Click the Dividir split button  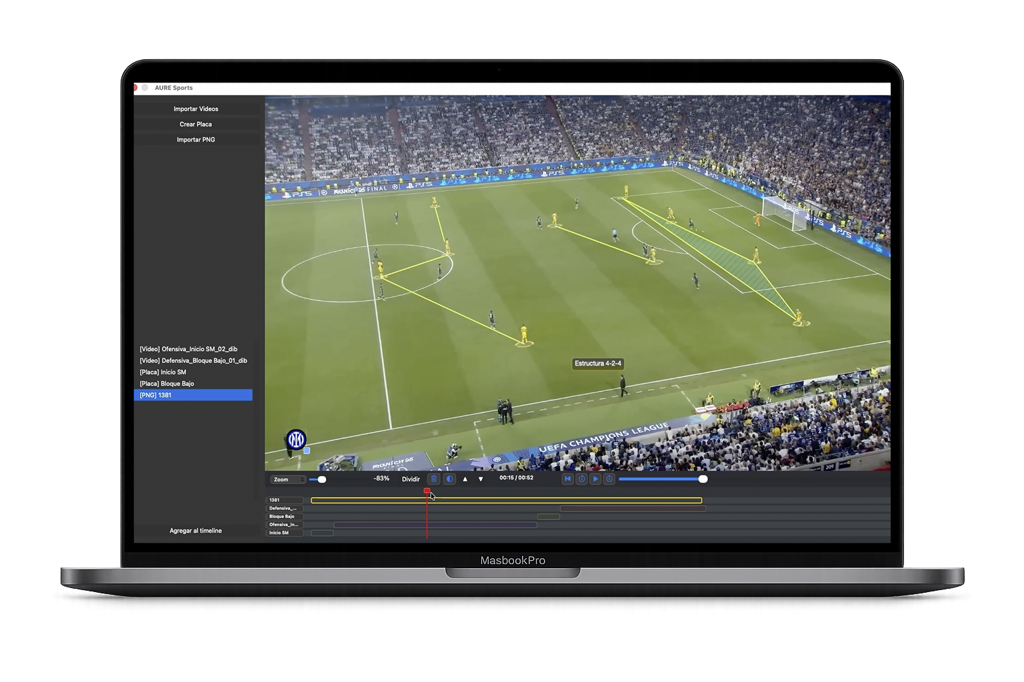pos(411,479)
